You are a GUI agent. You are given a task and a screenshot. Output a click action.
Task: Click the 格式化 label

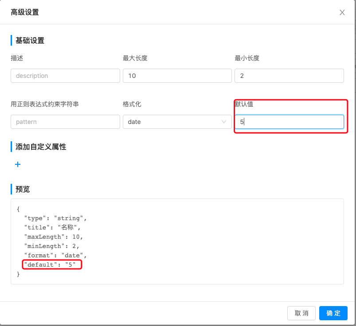[132, 105]
